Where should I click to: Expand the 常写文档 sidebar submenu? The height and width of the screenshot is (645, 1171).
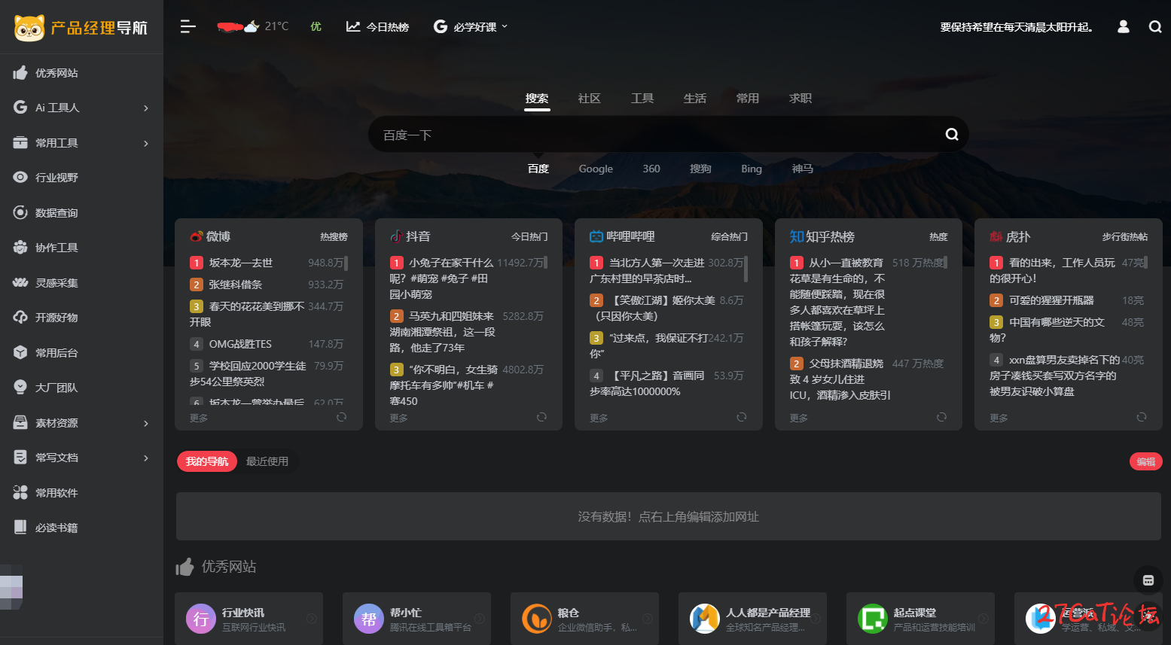pos(146,458)
